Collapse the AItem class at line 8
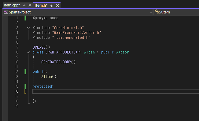The width and height of the screenshot is (199, 121). click(x=28, y=52)
